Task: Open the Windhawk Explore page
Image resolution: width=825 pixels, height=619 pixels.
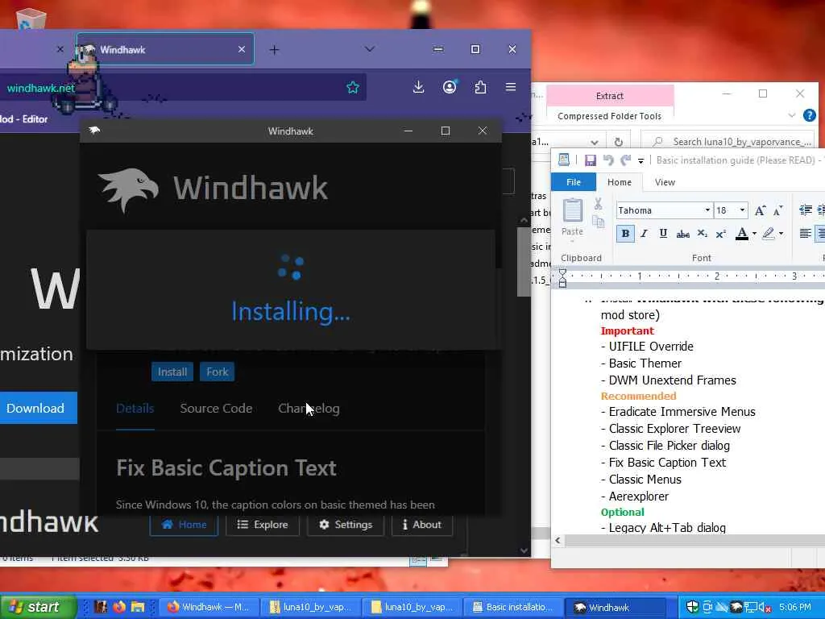Action: click(x=263, y=525)
